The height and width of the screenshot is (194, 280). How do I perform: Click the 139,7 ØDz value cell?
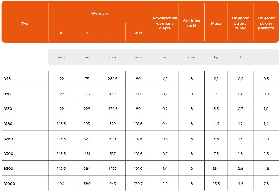pyautogui.click(x=138, y=184)
